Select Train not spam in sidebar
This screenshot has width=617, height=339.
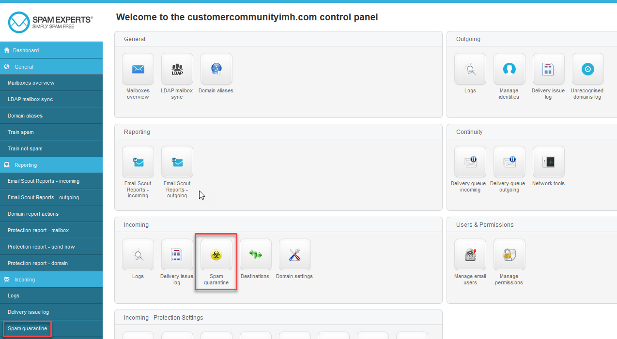pos(51,148)
